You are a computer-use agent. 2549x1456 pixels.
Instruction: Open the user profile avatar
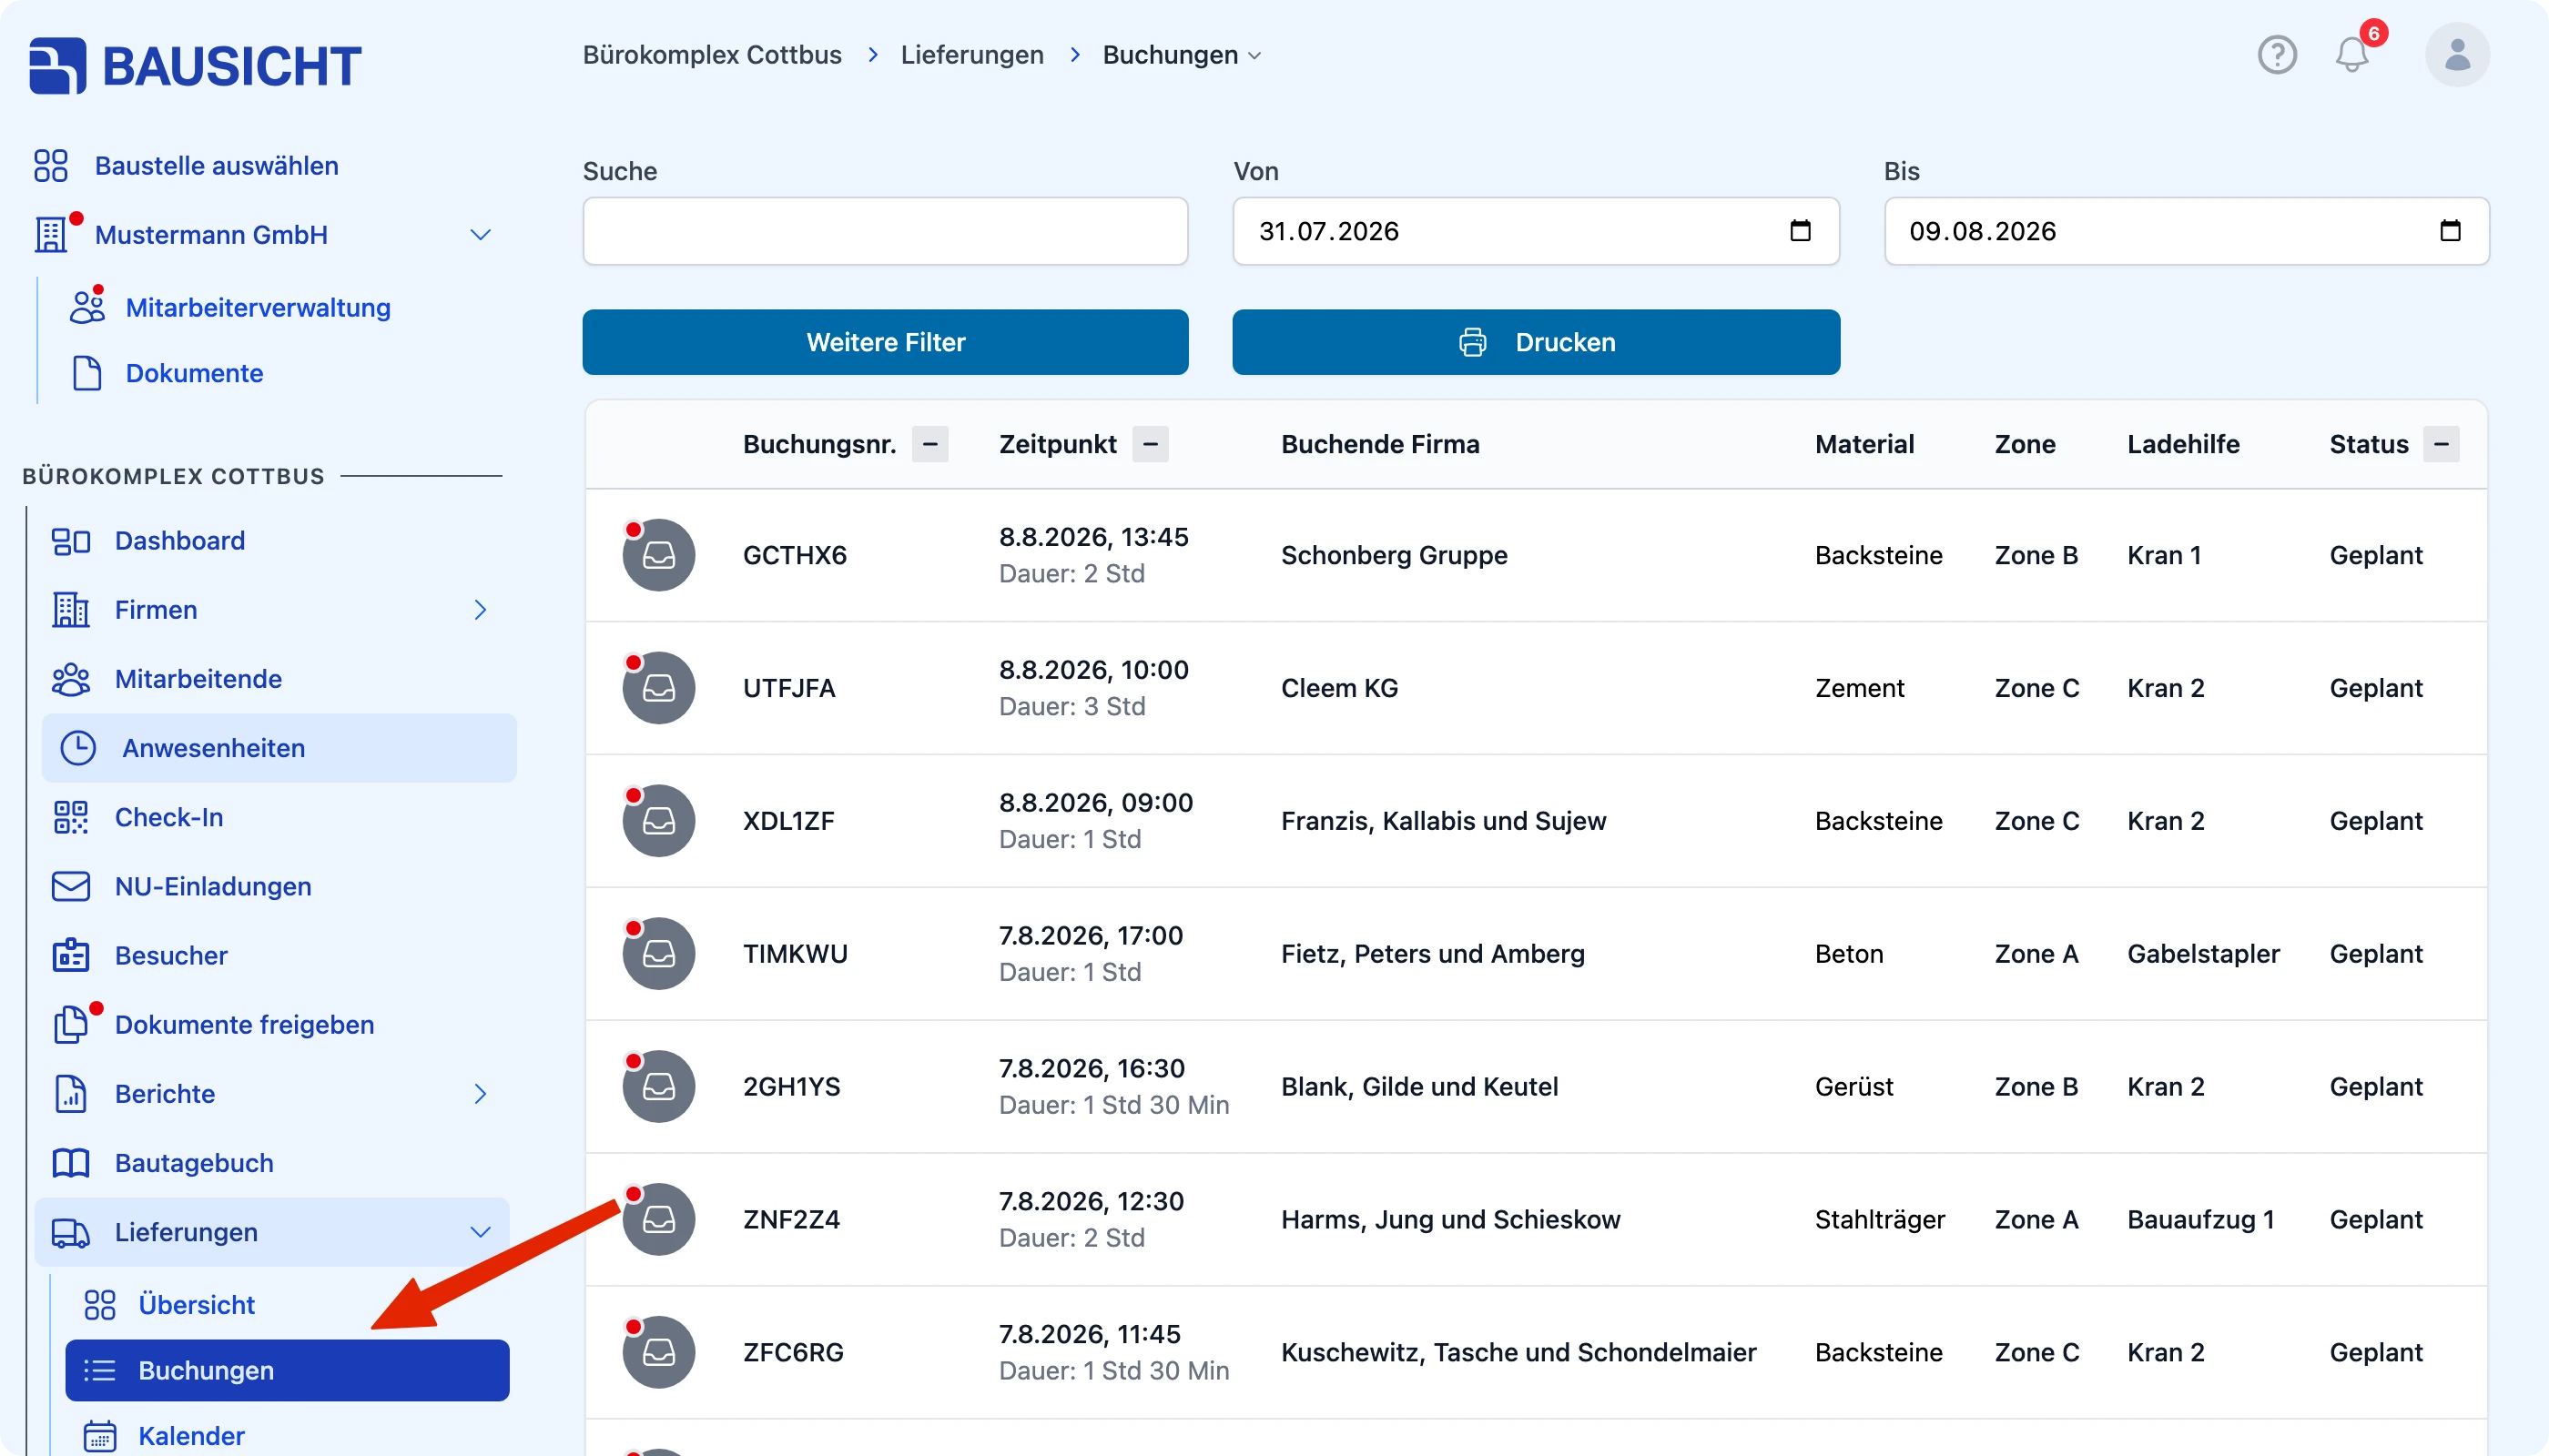[2457, 55]
